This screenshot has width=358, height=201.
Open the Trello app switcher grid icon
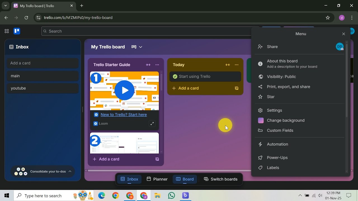(7, 31)
